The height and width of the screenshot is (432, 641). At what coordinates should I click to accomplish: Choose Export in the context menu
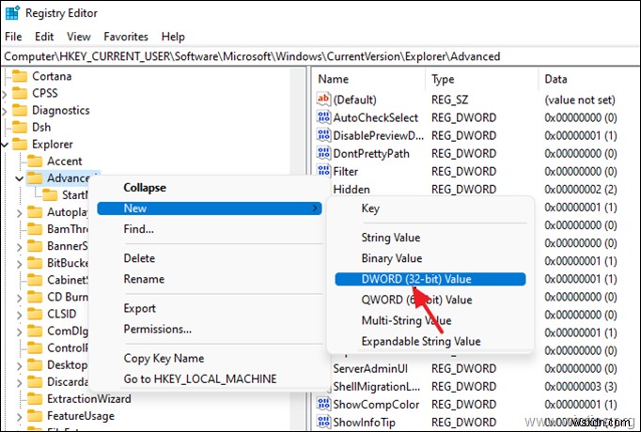point(210,308)
